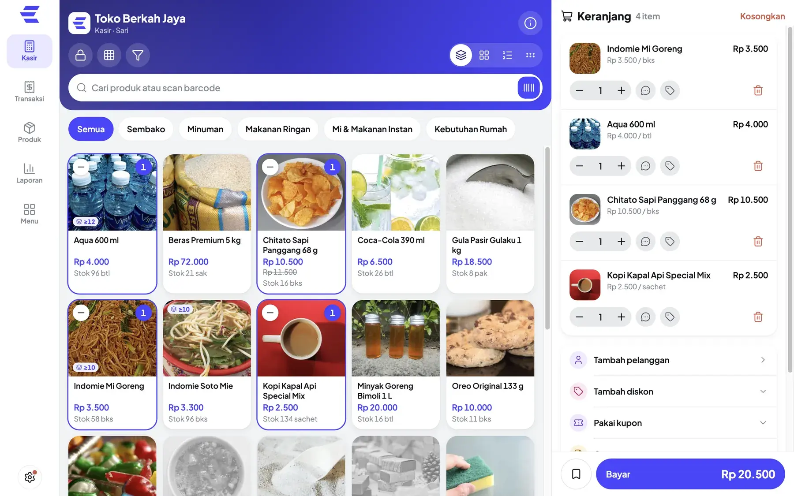794x496 pixels.
Task: Apply discount tag on Chitato cart item
Action: 670,241
